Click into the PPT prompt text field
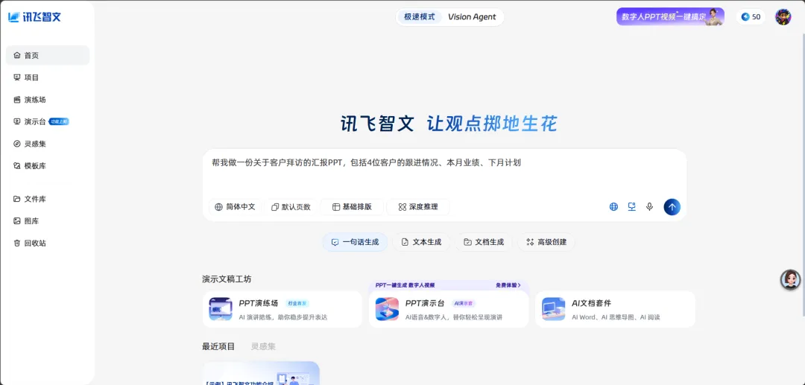This screenshot has height=385, width=805. pyautogui.click(x=444, y=174)
